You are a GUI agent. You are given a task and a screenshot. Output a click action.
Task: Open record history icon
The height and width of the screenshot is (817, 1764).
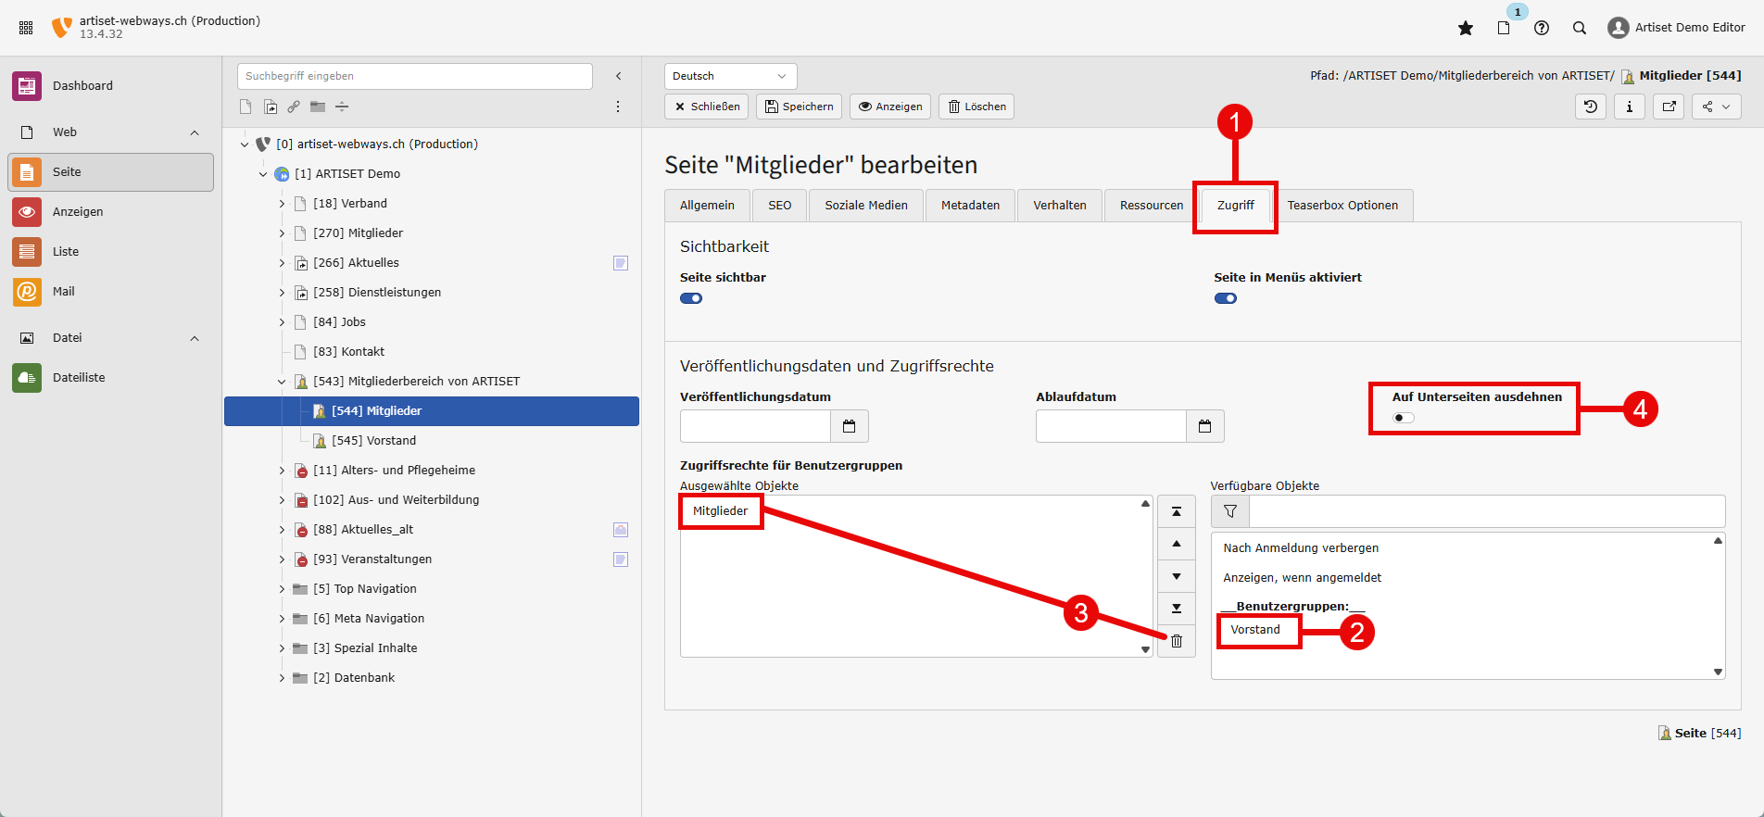click(1591, 107)
